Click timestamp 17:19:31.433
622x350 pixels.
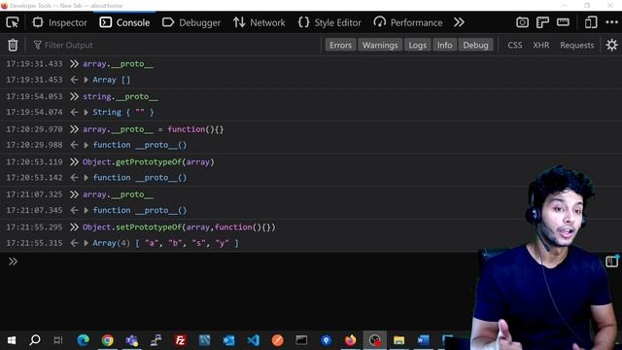(x=34, y=64)
